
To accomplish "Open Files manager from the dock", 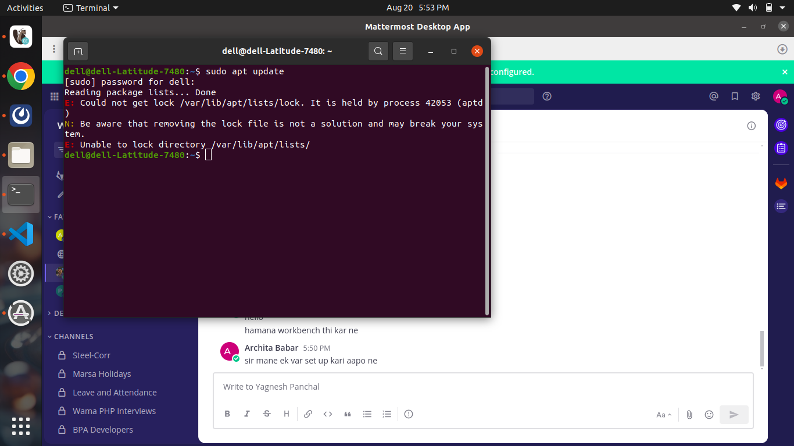I will pyautogui.click(x=21, y=155).
